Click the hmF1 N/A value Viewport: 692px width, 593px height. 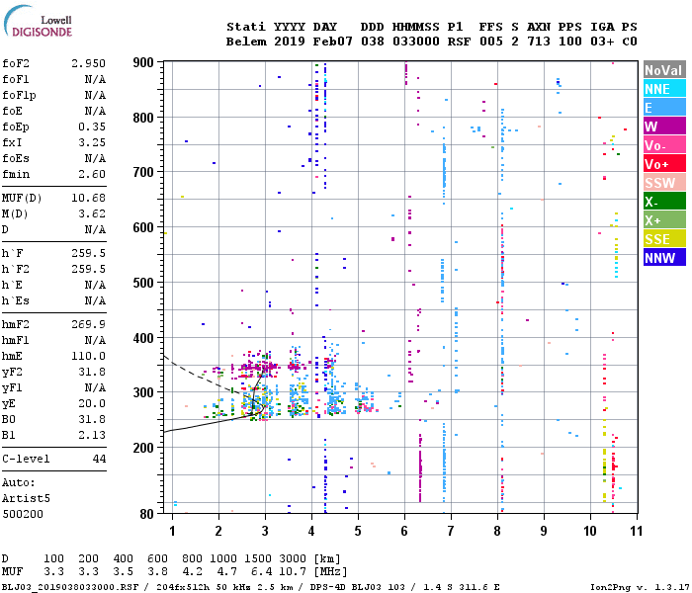click(95, 340)
